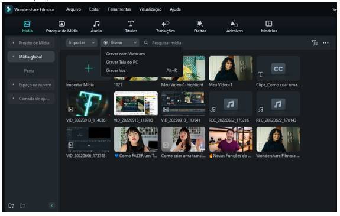Open the Modelos tab
This screenshot has width=340, height=216.
point(269,27)
